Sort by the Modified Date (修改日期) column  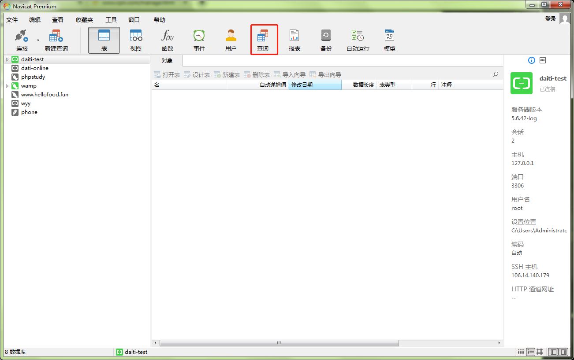[x=315, y=85]
